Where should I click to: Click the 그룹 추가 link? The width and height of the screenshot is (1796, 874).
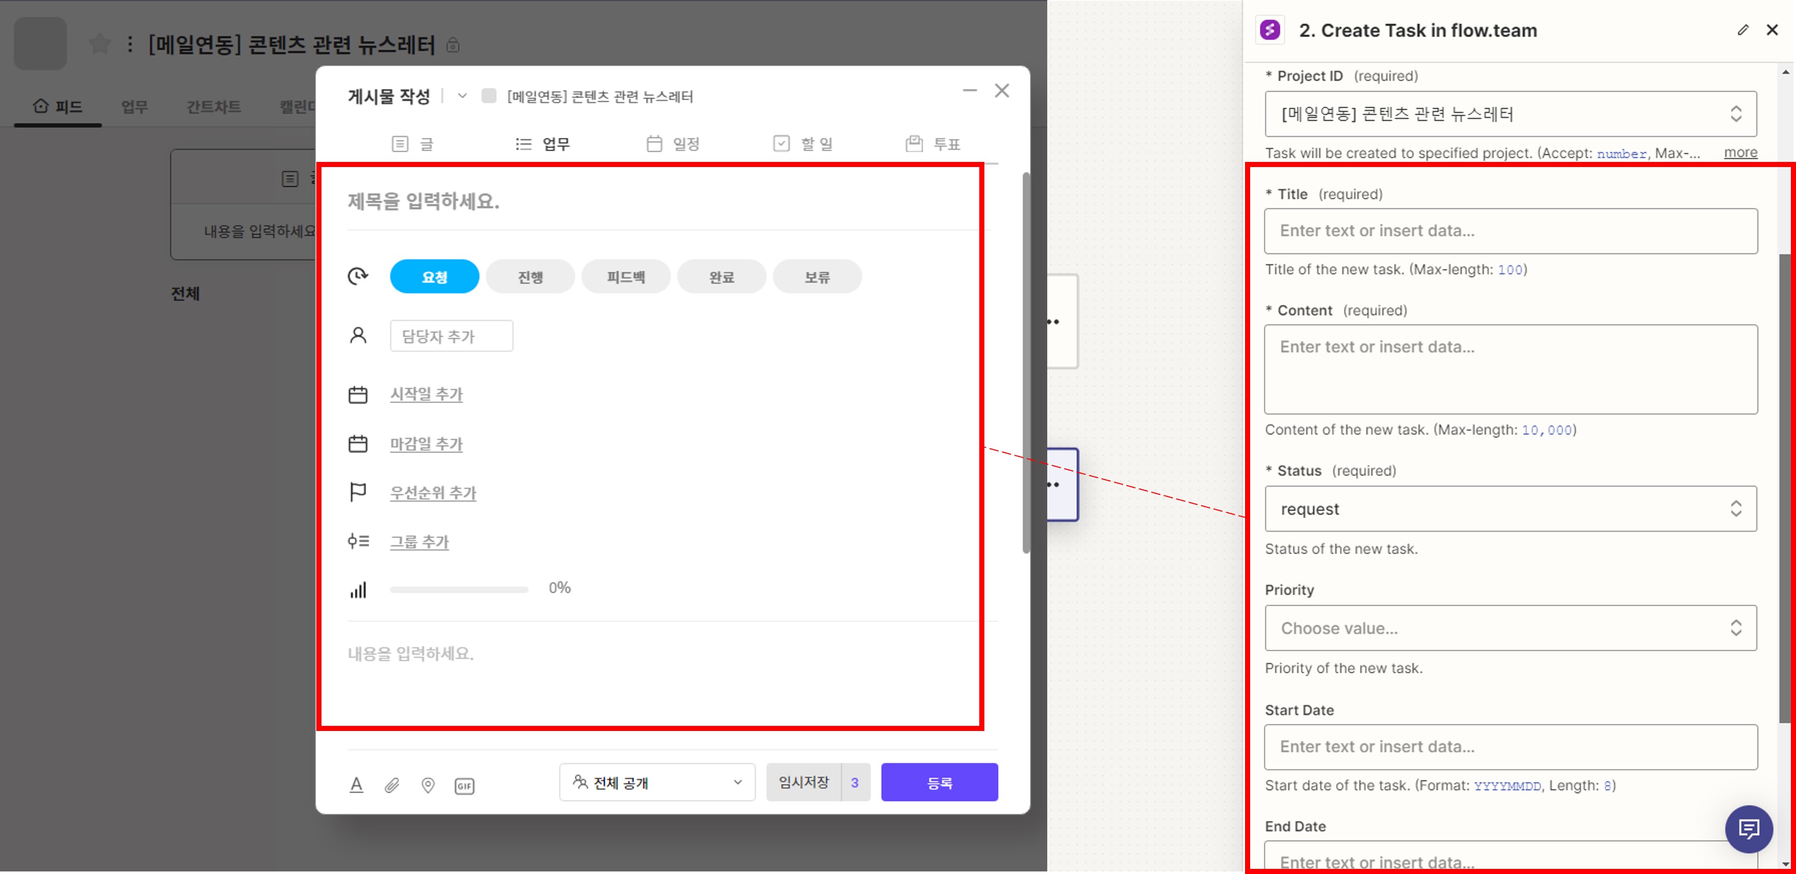(x=419, y=541)
